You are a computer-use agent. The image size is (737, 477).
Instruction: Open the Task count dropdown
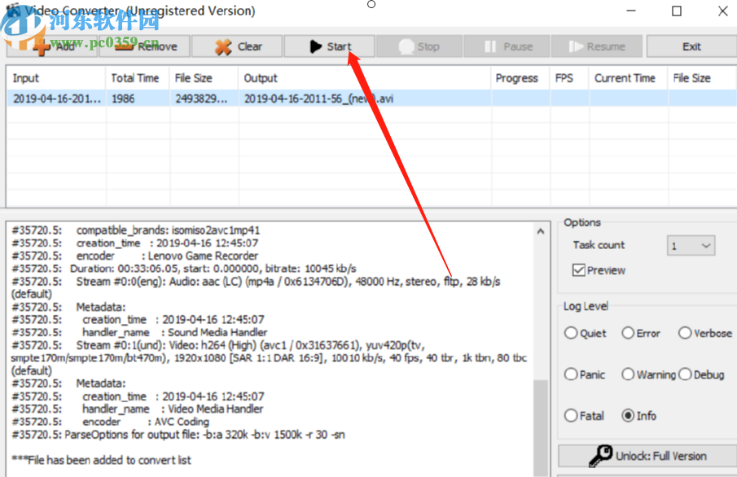(x=691, y=246)
